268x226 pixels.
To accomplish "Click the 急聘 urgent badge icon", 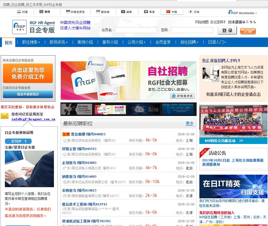I will (66, 134).
